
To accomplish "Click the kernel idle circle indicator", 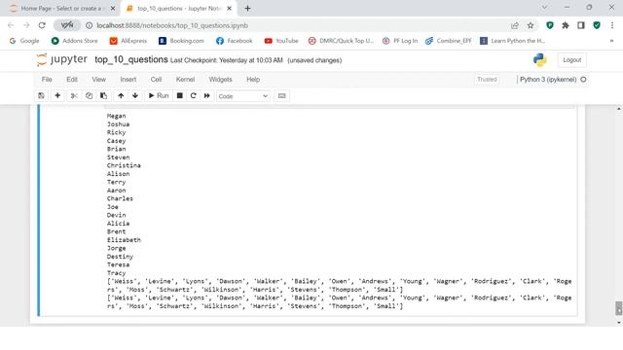I will tap(583, 80).
